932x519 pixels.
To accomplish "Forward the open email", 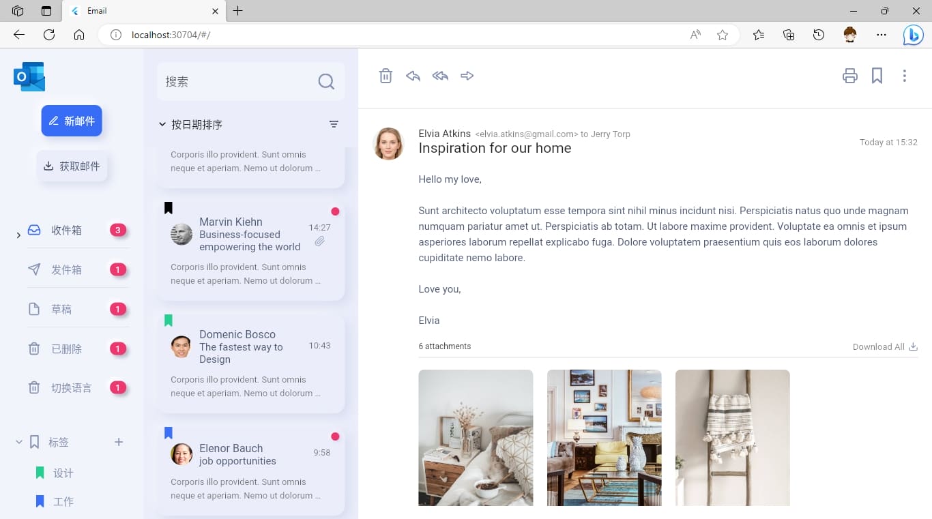I will point(467,76).
